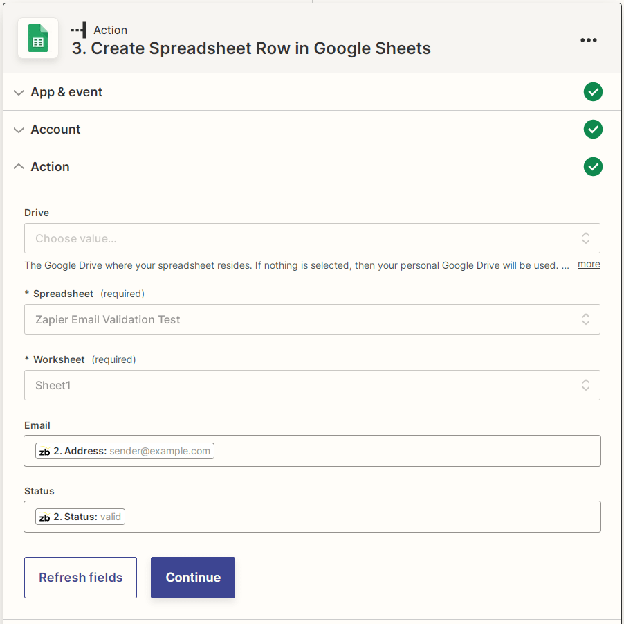Click the green checkmark beside App & event
The width and height of the screenshot is (624, 624).
[x=593, y=91]
